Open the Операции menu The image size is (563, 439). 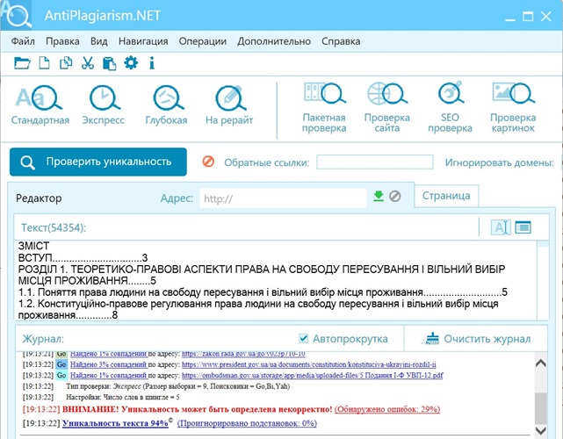pyautogui.click(x=203, y=41)
